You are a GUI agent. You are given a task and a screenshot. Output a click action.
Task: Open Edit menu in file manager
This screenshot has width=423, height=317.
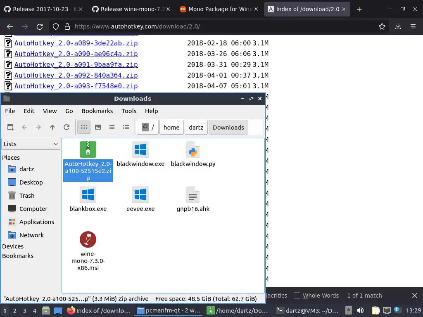point(29,111)
